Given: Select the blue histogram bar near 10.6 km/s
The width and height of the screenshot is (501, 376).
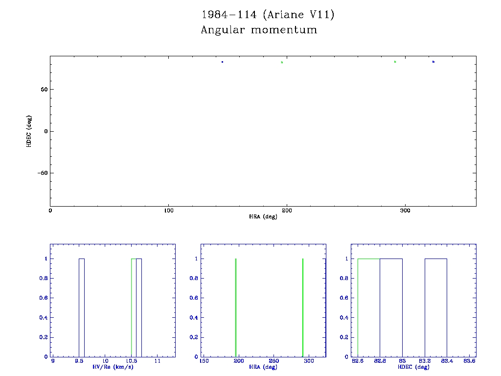Looking at the screenshot, I should pos(139,307).
